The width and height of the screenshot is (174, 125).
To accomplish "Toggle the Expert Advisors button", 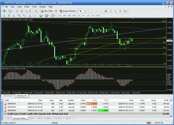I will (68, 11).
